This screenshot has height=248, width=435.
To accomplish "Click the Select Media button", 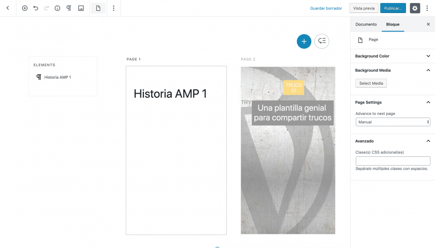I will [x=371, y=83].
